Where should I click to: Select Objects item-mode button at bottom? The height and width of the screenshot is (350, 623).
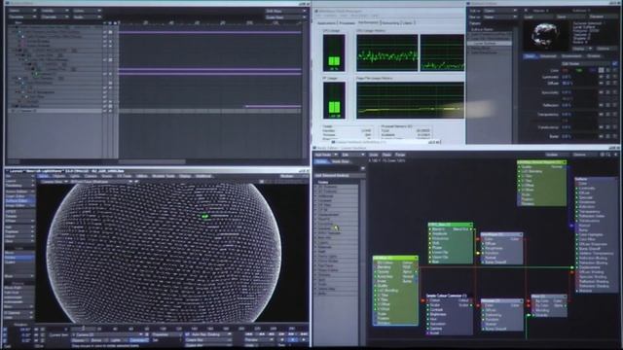pyautogui.click(x=80, y=340)
